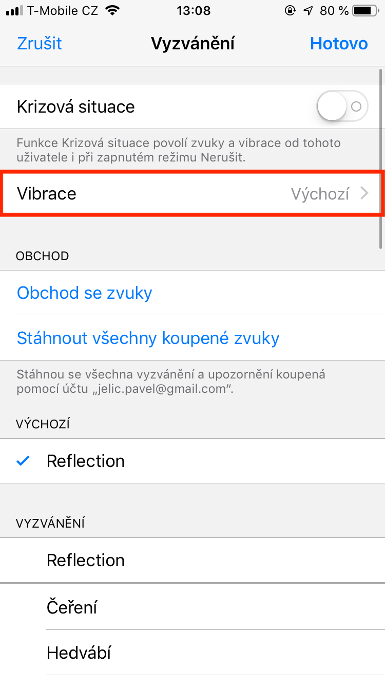Tap the Výchozí vibration value
Image resolution: width=385 pixels, height=686 pixels.
point(320,193)
